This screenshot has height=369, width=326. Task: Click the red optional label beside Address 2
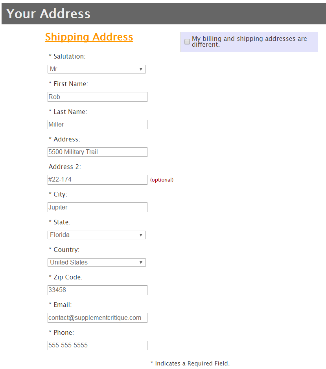point(162,180)
